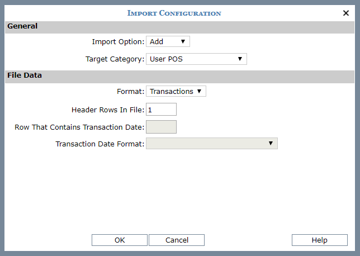Close the Import Configuration dialog
The image size is (360, 256).
[345, 13]
